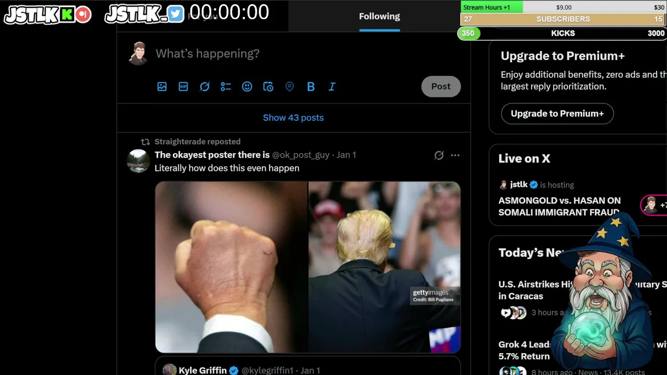Open the close-up fist photo
Image resolution: width=667 pixels, height=375 pixels.
pyautogui.click(x=231, y=267)
